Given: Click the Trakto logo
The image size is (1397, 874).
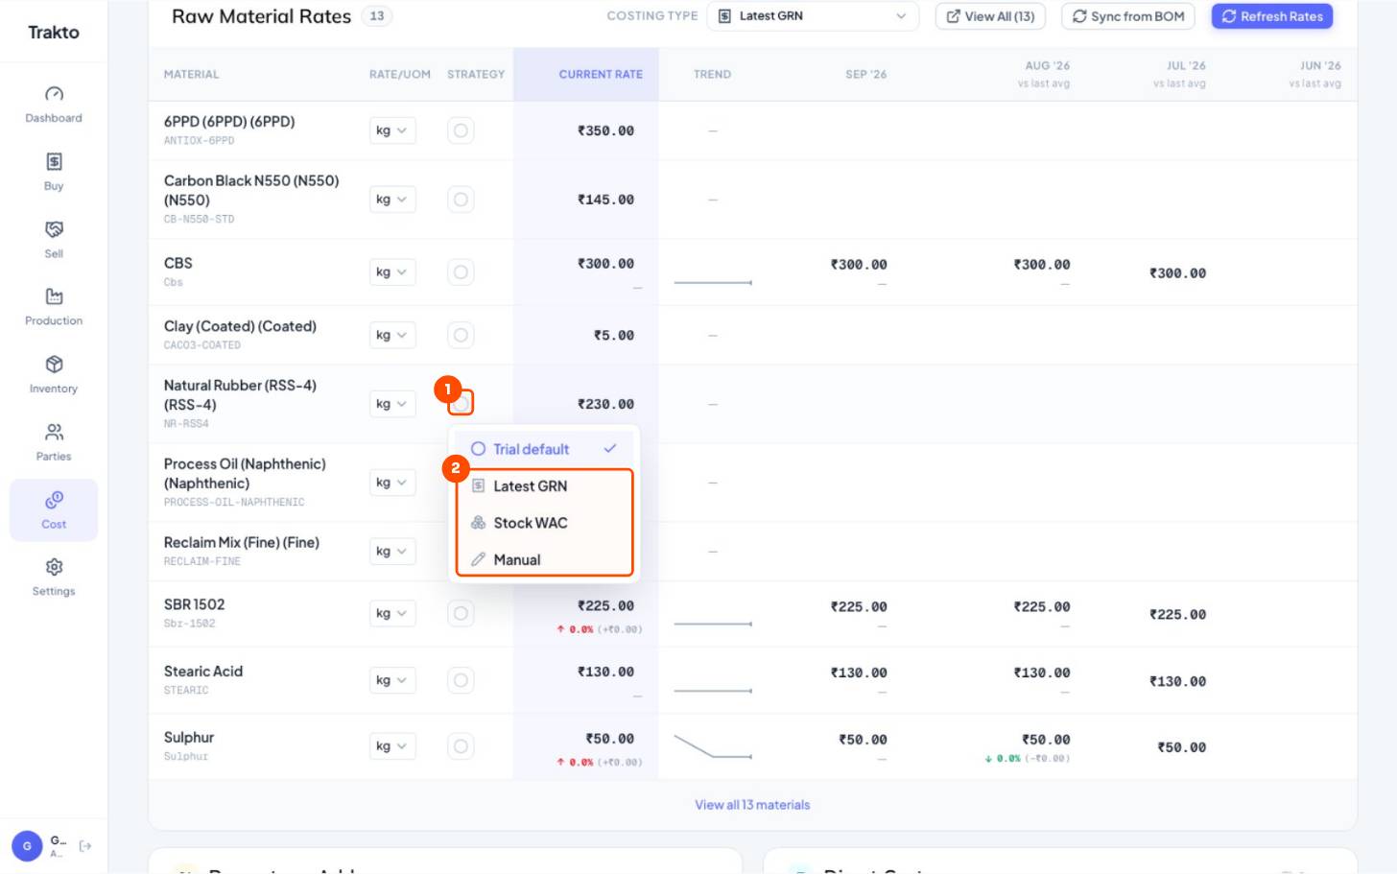Looking at the screenshot, I should 54,32.
